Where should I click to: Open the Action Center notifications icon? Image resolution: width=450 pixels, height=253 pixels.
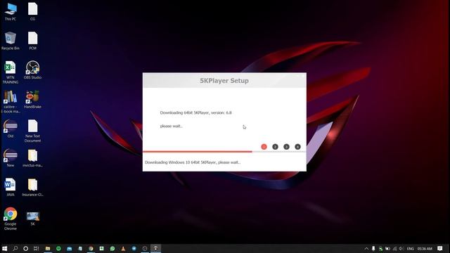coord(440,248)
